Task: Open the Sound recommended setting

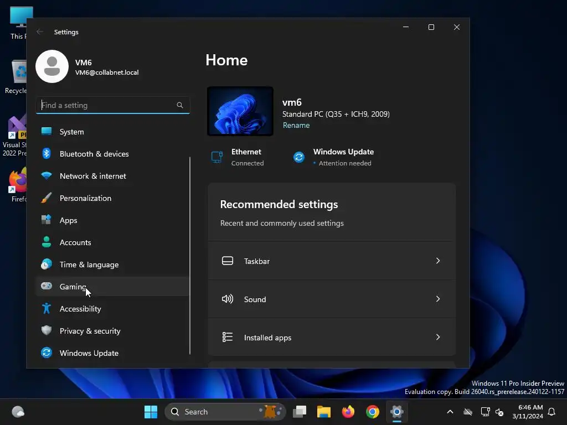Action: click(332, 299)
